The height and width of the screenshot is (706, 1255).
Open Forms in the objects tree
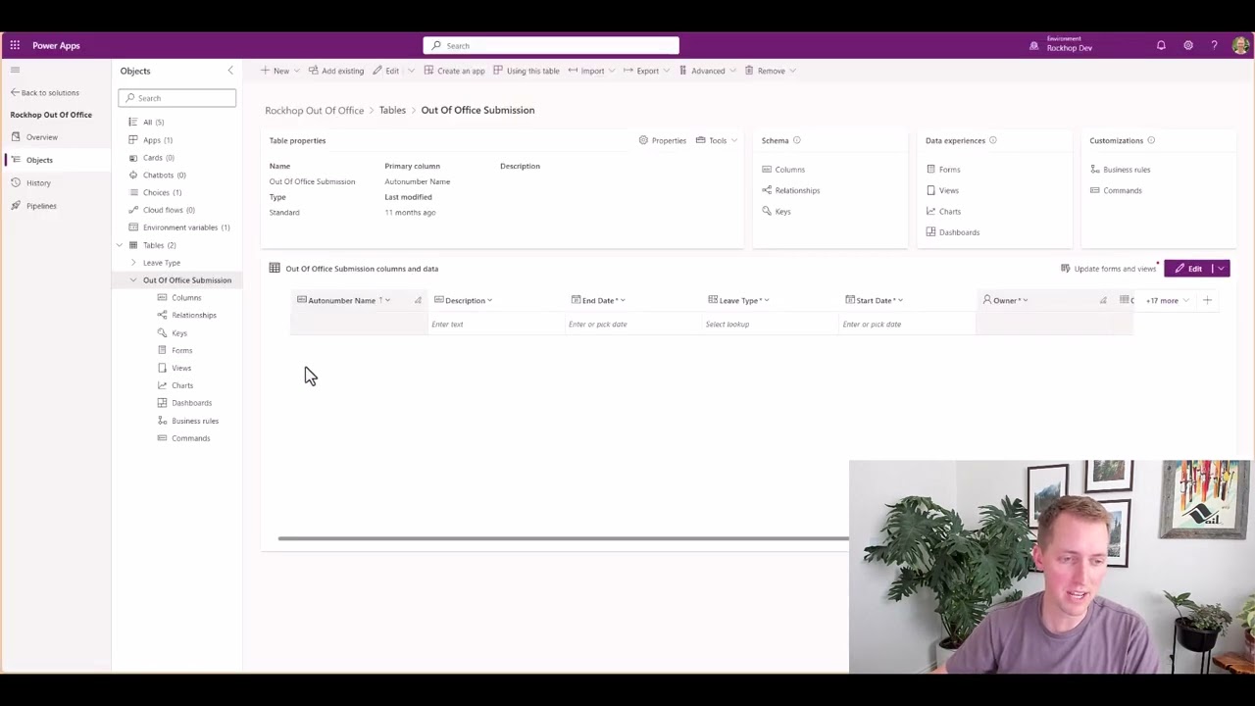tap(176, 350)
